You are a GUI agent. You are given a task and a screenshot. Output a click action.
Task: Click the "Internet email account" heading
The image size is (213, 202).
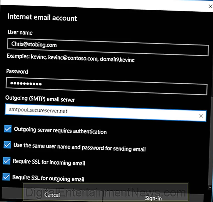pyautogui.click(x=42, y=18)
